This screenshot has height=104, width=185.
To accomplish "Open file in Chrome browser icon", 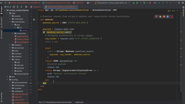I will pyautogui.click(x=160, y=17).
